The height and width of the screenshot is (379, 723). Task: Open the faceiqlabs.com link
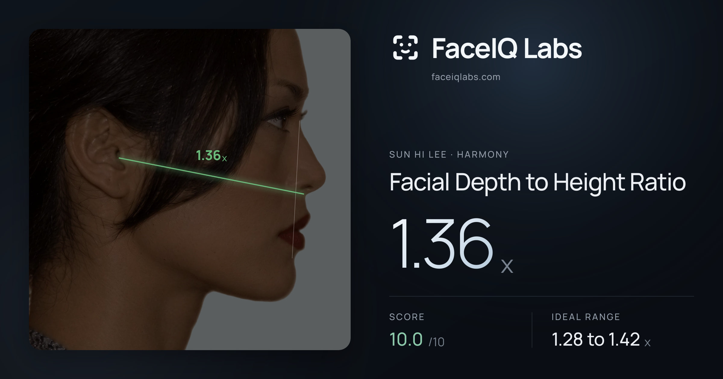click(x=466, y=77)
